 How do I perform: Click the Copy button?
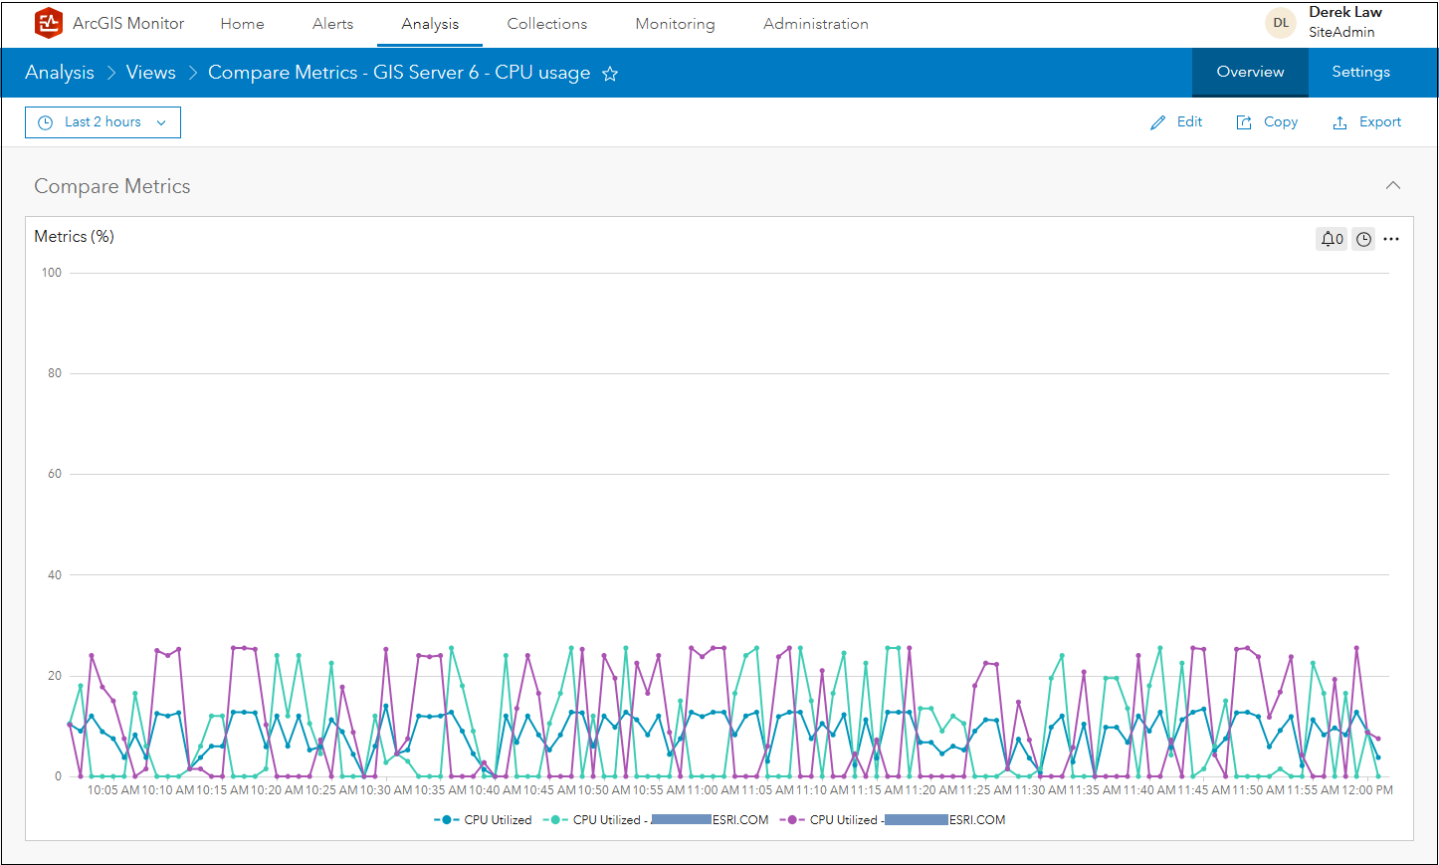(1267, 121)
